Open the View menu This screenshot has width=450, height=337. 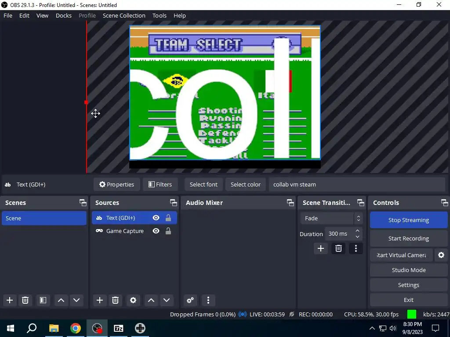click(x=42, y=15)
